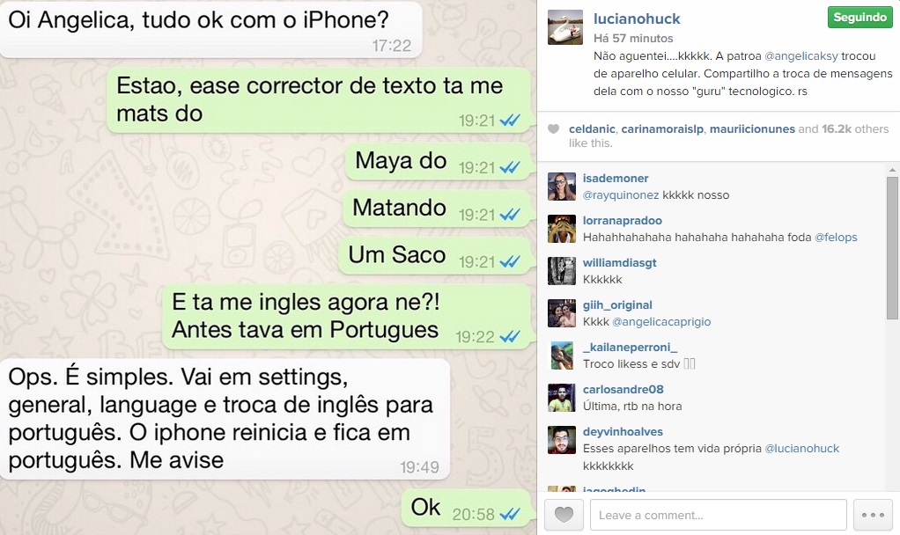Toggle the green Seguindo follow button
Screen dimensions: 900x535
[x=859, y=18]
